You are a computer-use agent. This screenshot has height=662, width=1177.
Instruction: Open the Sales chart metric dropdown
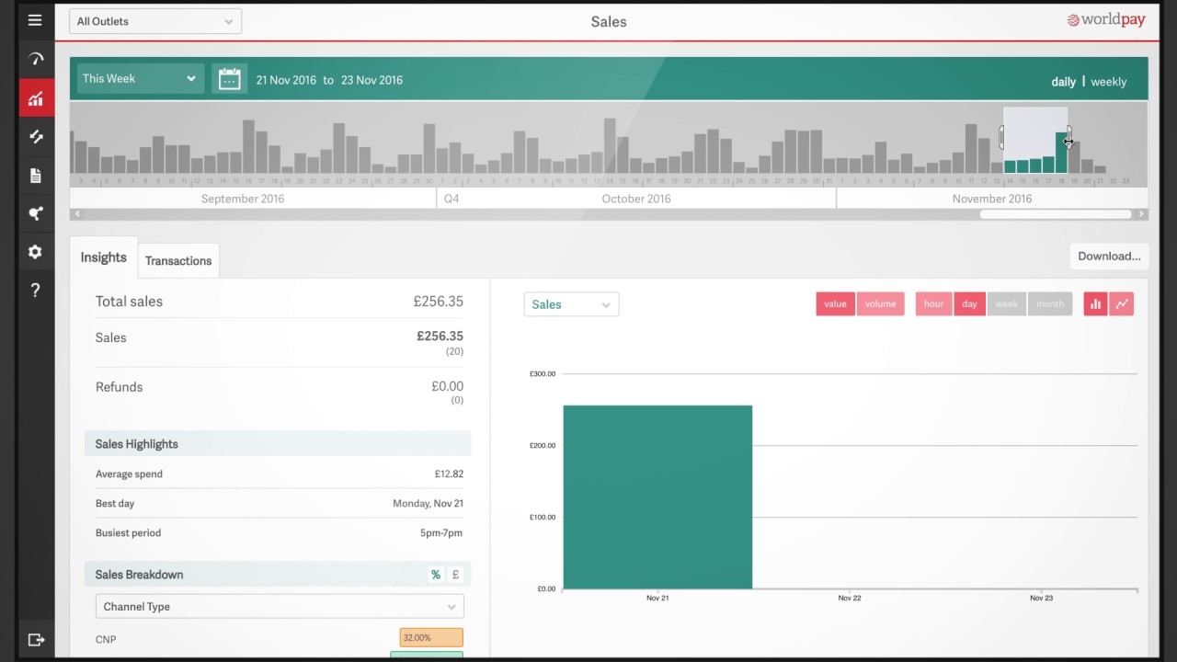(571, 304)
